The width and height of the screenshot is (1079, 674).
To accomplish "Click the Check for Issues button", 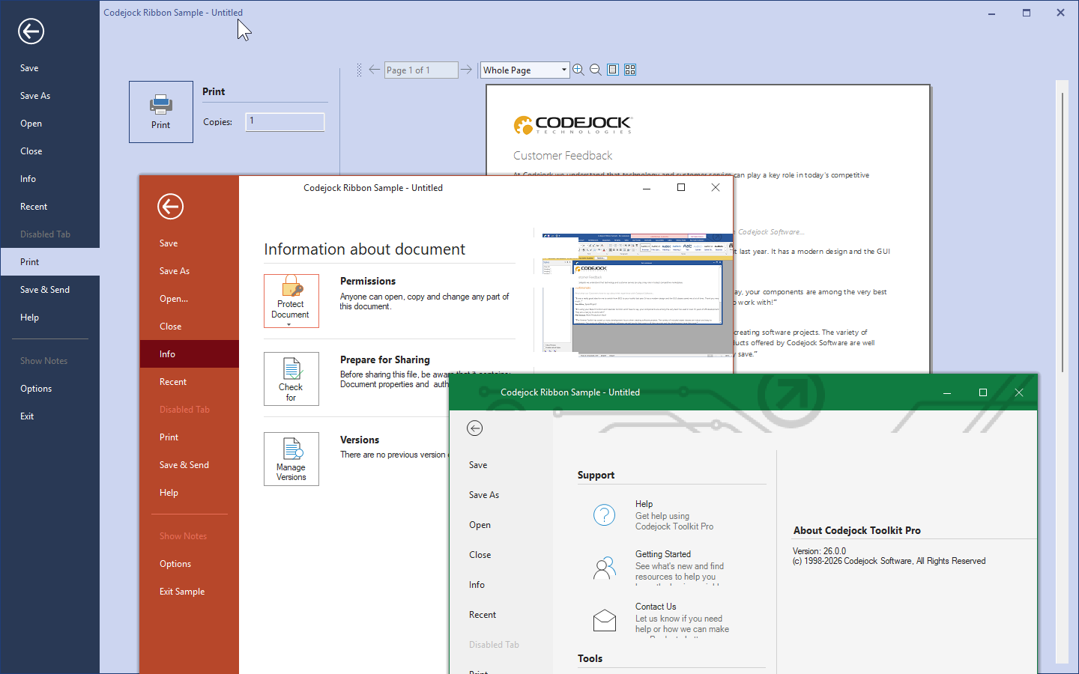I will [x=291, y=379].
